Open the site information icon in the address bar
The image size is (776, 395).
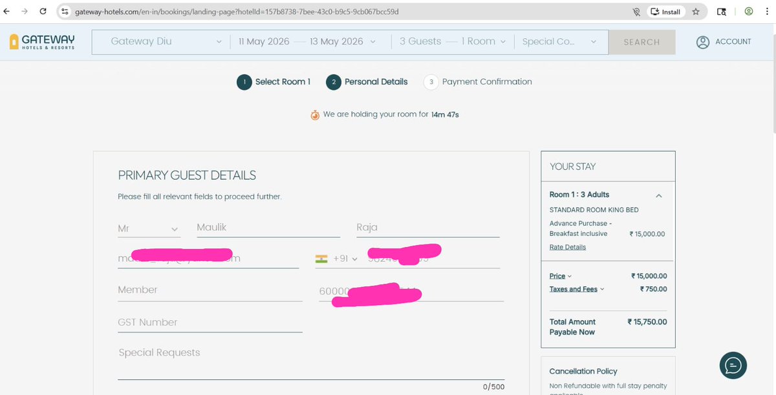pyautogui.click(x=65, y=12)
